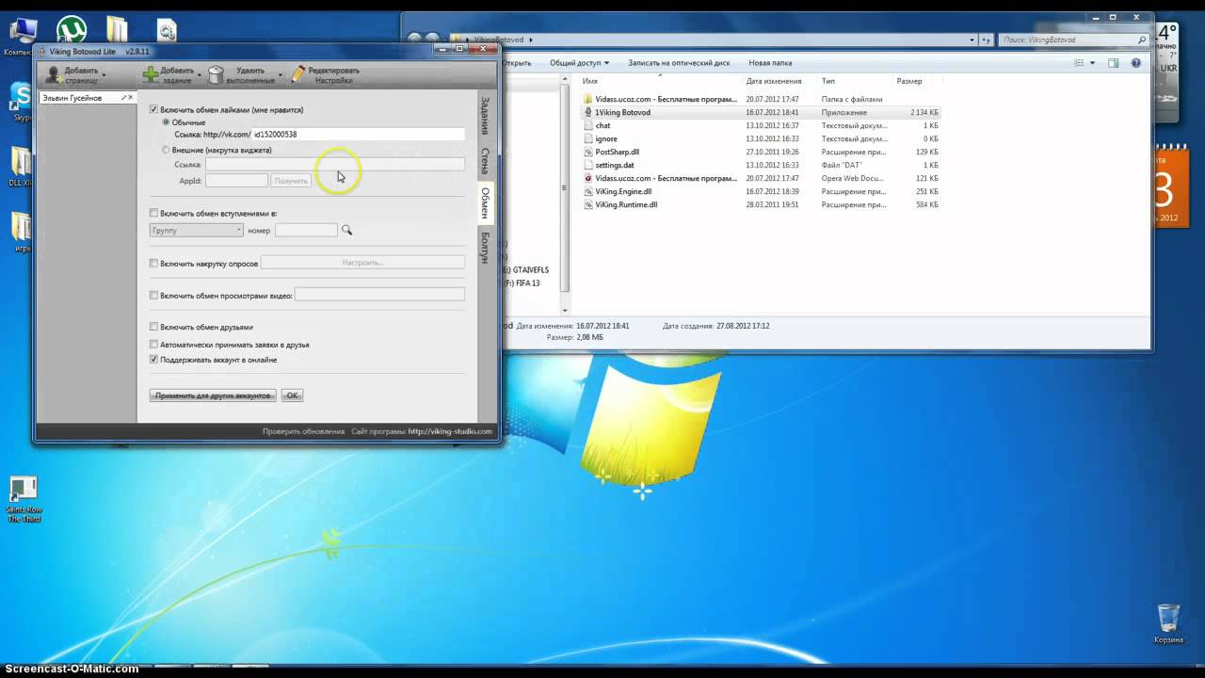The height and width of the screenshot is (678, 1205).
Task: Enable 'Включить обмен просмотрами видео' checkbox
Action: (154, 296)
